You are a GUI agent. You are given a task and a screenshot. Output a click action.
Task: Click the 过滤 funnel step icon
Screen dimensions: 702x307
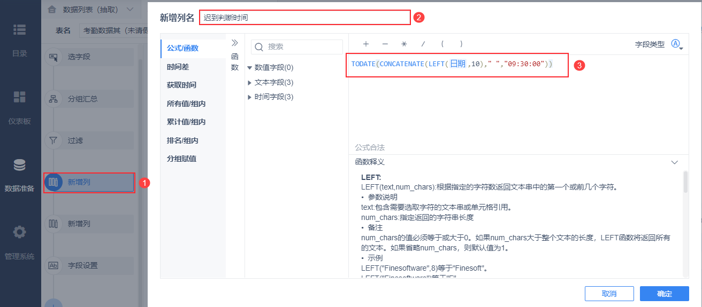[54, 140]
